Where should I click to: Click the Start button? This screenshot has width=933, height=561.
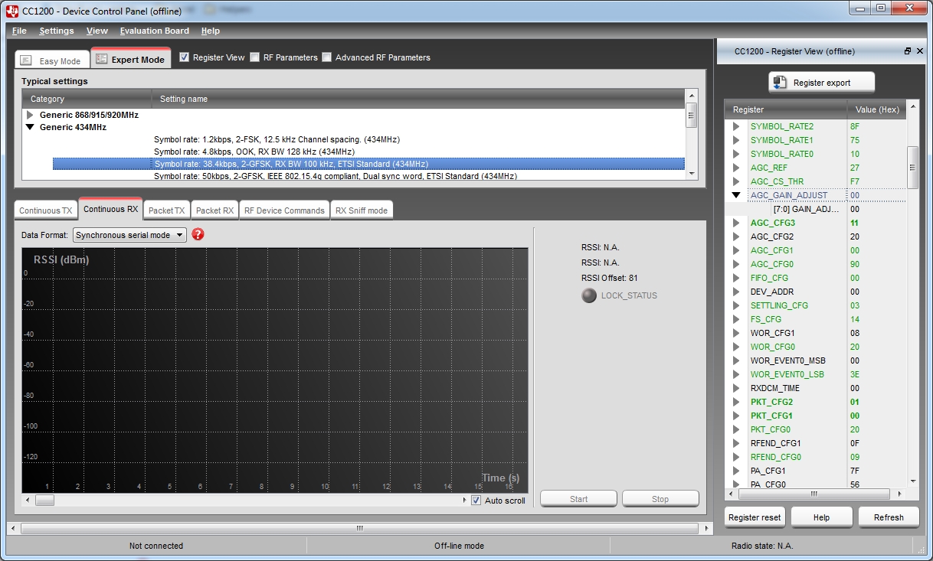coord(578,499)
